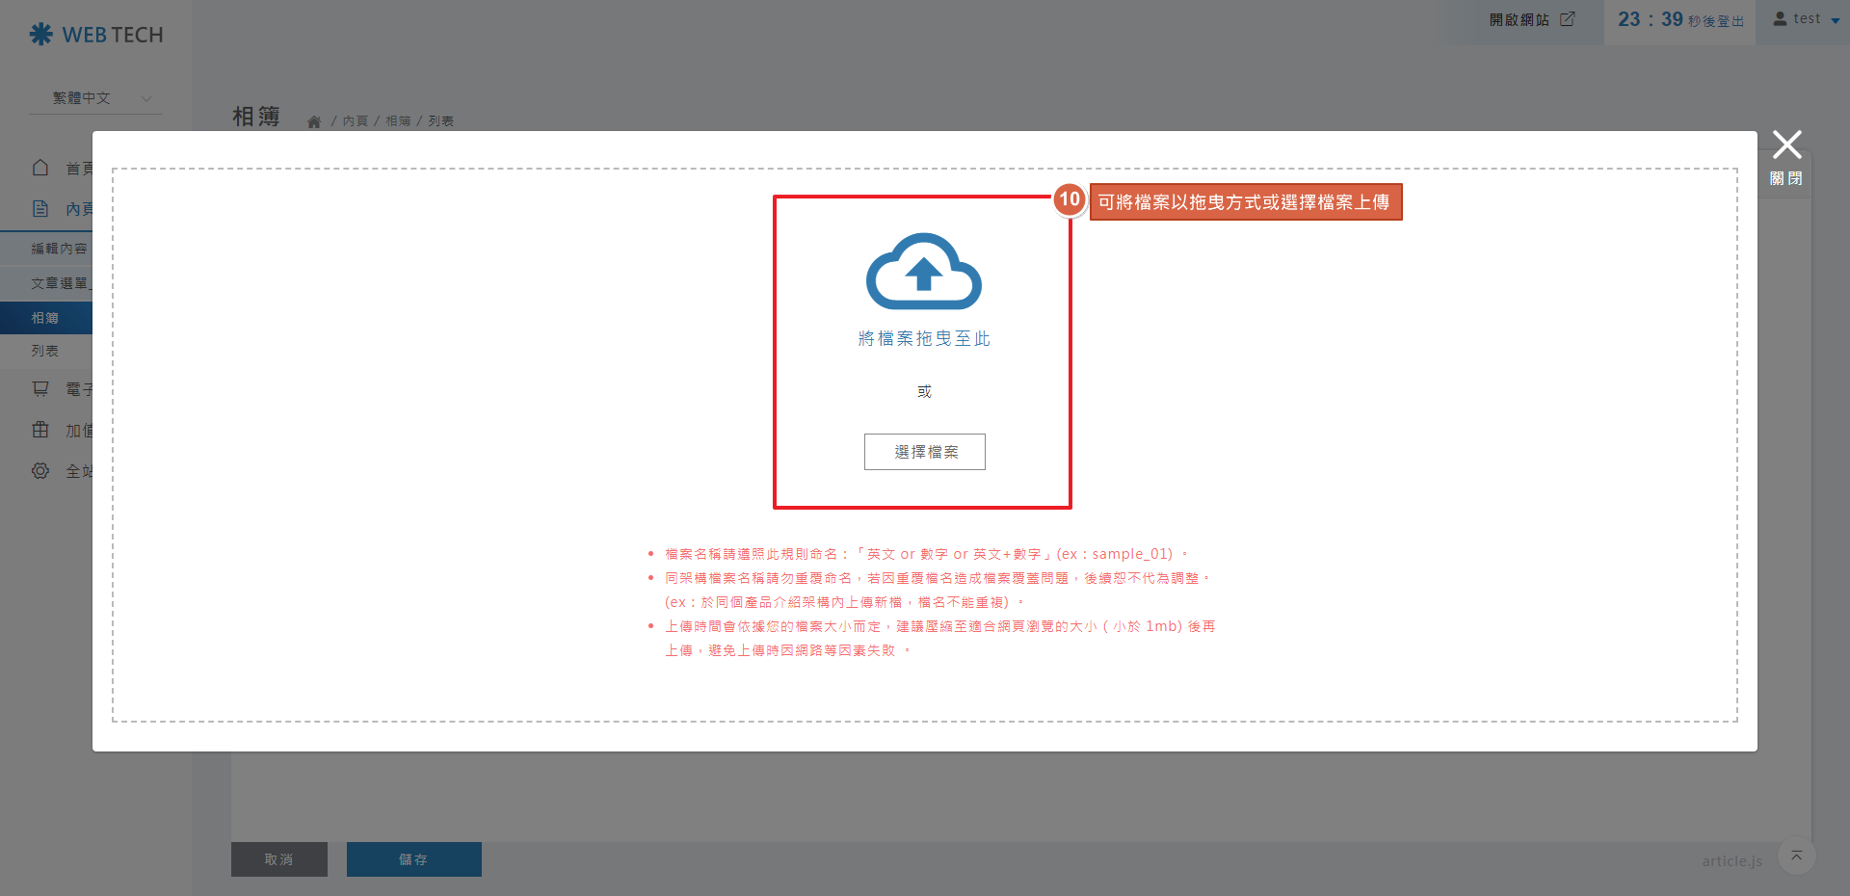Click the scroll-to-top arrow icon

point(1796,856)
